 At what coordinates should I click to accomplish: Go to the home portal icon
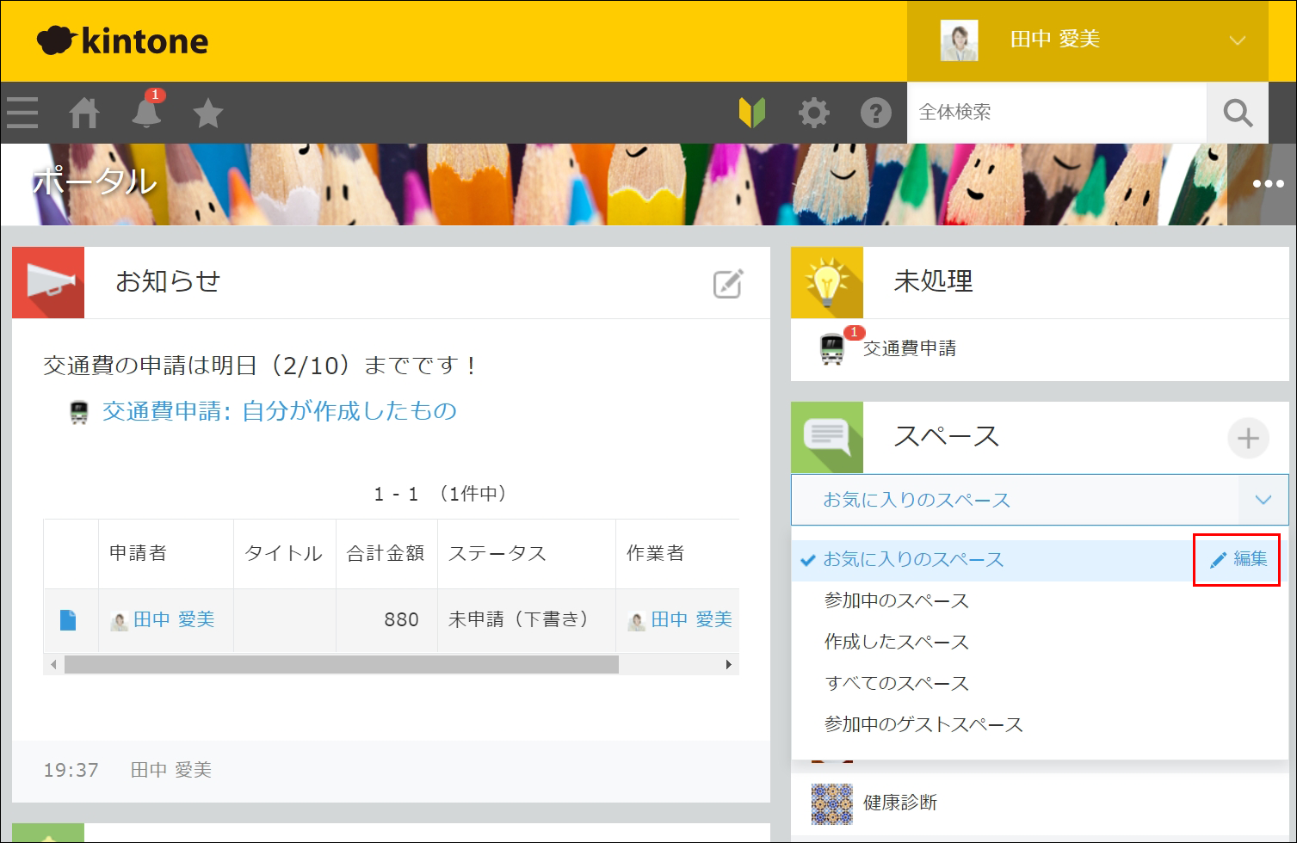(x=84, y=113)
